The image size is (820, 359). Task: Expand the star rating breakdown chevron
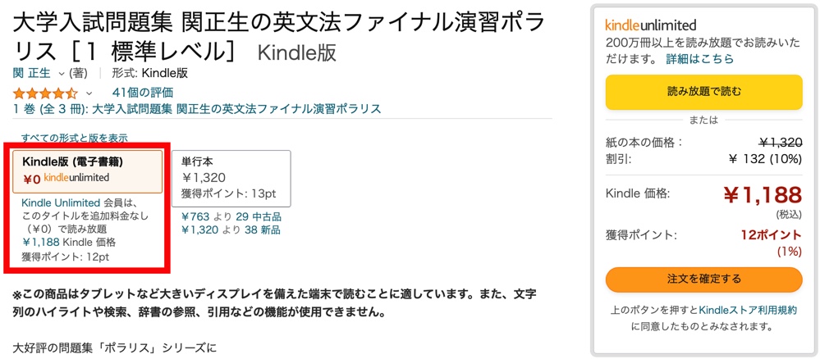coord(89,93)
